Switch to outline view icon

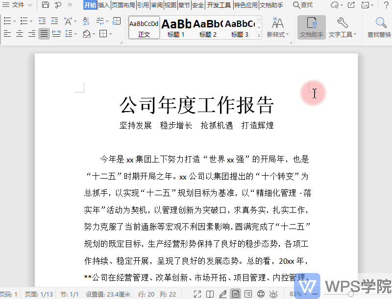pos(248,294)
